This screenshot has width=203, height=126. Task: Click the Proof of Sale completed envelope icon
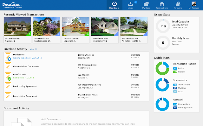[8, 77]
